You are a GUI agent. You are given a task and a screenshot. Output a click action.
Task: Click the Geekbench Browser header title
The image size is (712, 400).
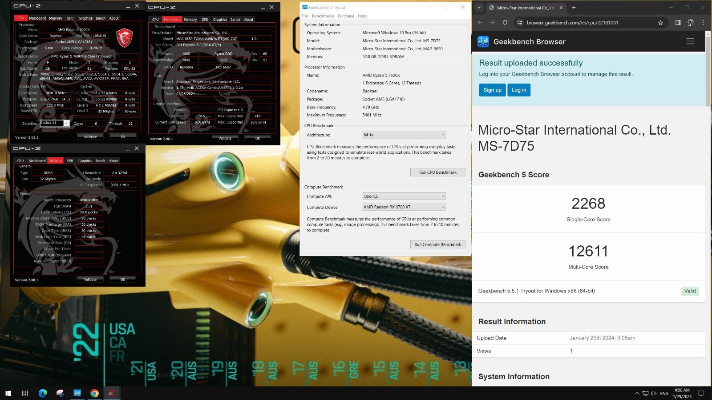[x=529, y=42]
